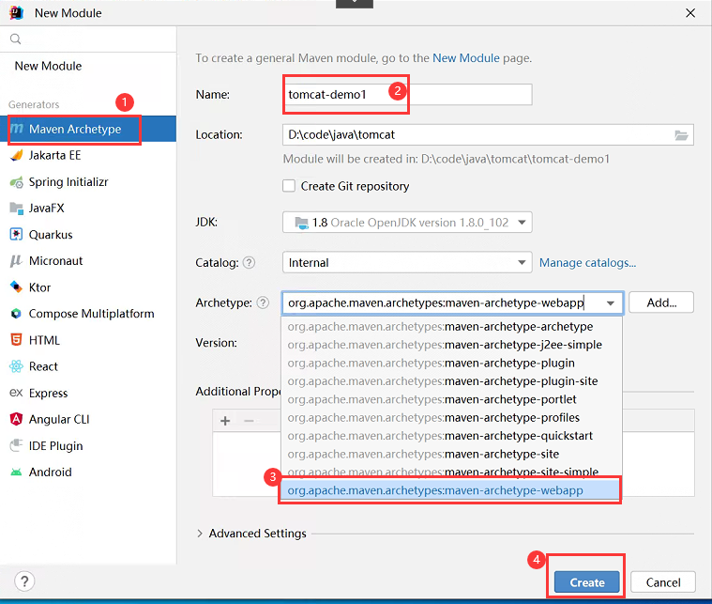Select React generator
The width and height of the screenshot is (712, 604).
click(88, 366)
